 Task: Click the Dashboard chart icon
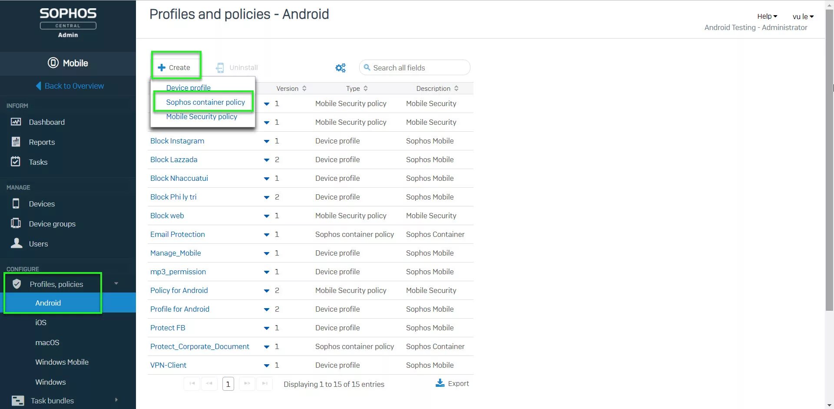pyautogui.click(x=16, y=122)
